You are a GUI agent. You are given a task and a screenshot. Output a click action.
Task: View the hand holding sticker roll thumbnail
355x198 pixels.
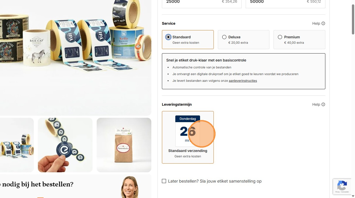tap(65, 145)
